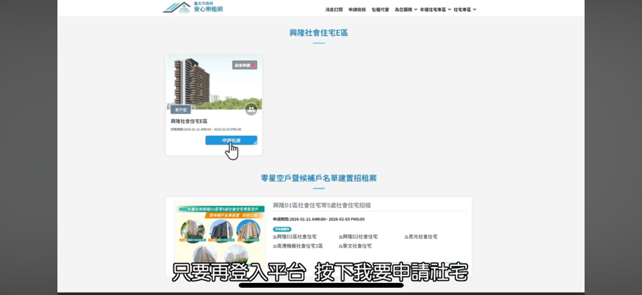This screenshot has width=642, height=295.
Task: Click the 安心樂租網 house logo
Action: coord(176,7)
